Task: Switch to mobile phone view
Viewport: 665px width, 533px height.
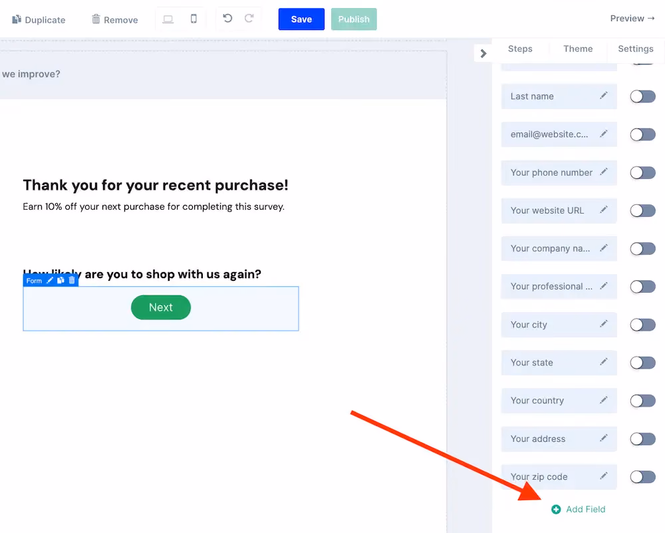Action: tap(194, 19)
